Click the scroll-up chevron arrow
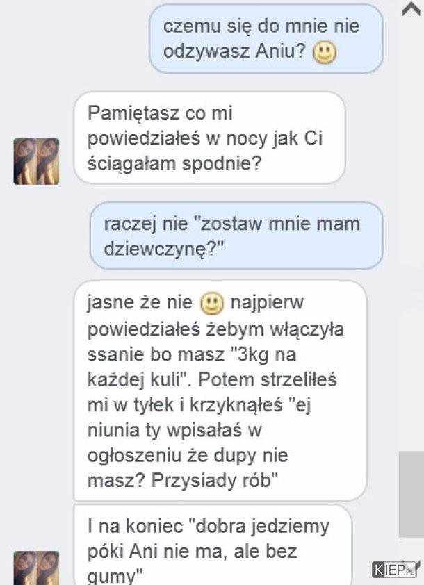424x585 pixels. (411, 9)
